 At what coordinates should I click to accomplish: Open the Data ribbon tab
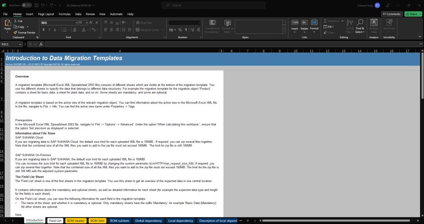(78, 14)
